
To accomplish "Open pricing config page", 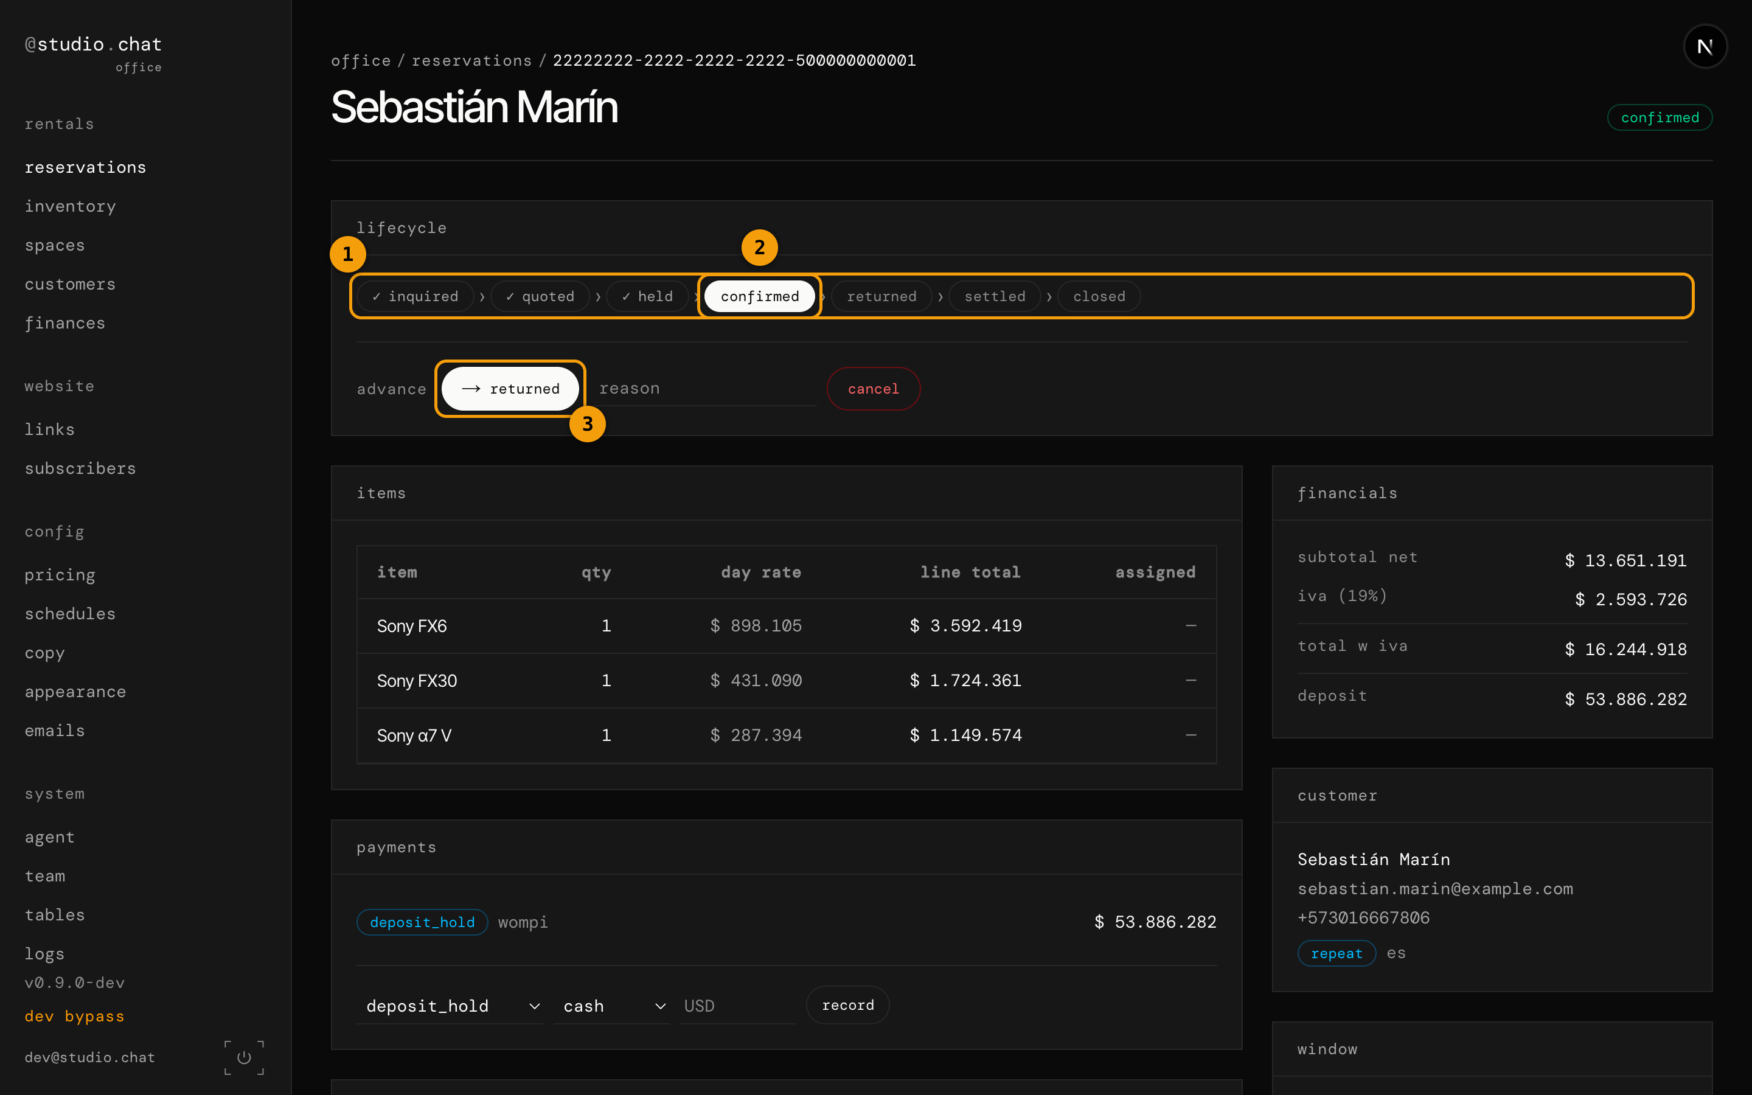I will (x=60, y=575).
